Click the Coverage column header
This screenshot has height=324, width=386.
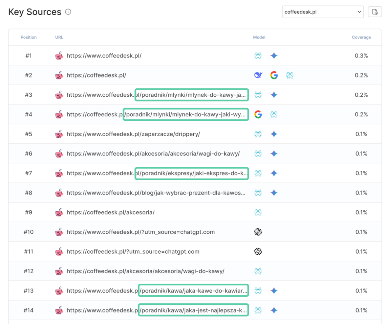tap(361, 37)
